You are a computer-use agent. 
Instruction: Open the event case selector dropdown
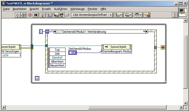pos(144,31)
